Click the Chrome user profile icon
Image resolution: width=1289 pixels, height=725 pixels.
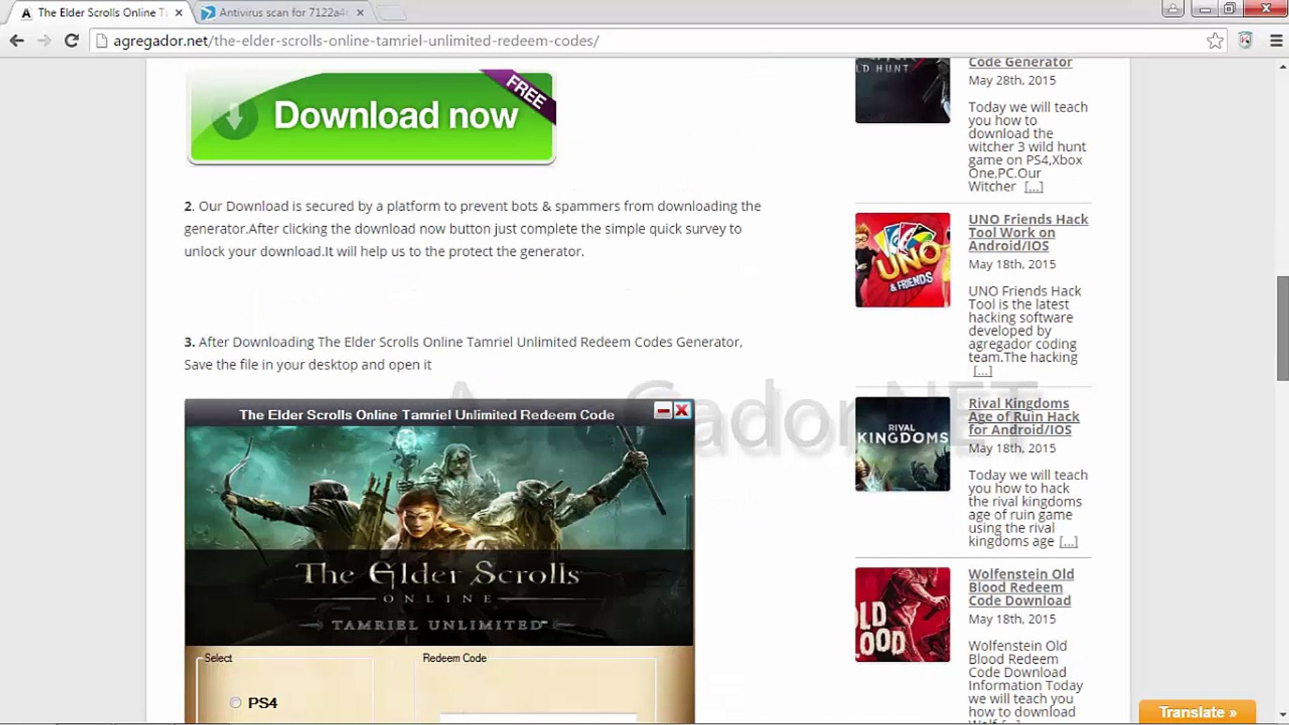[1172, 9]
